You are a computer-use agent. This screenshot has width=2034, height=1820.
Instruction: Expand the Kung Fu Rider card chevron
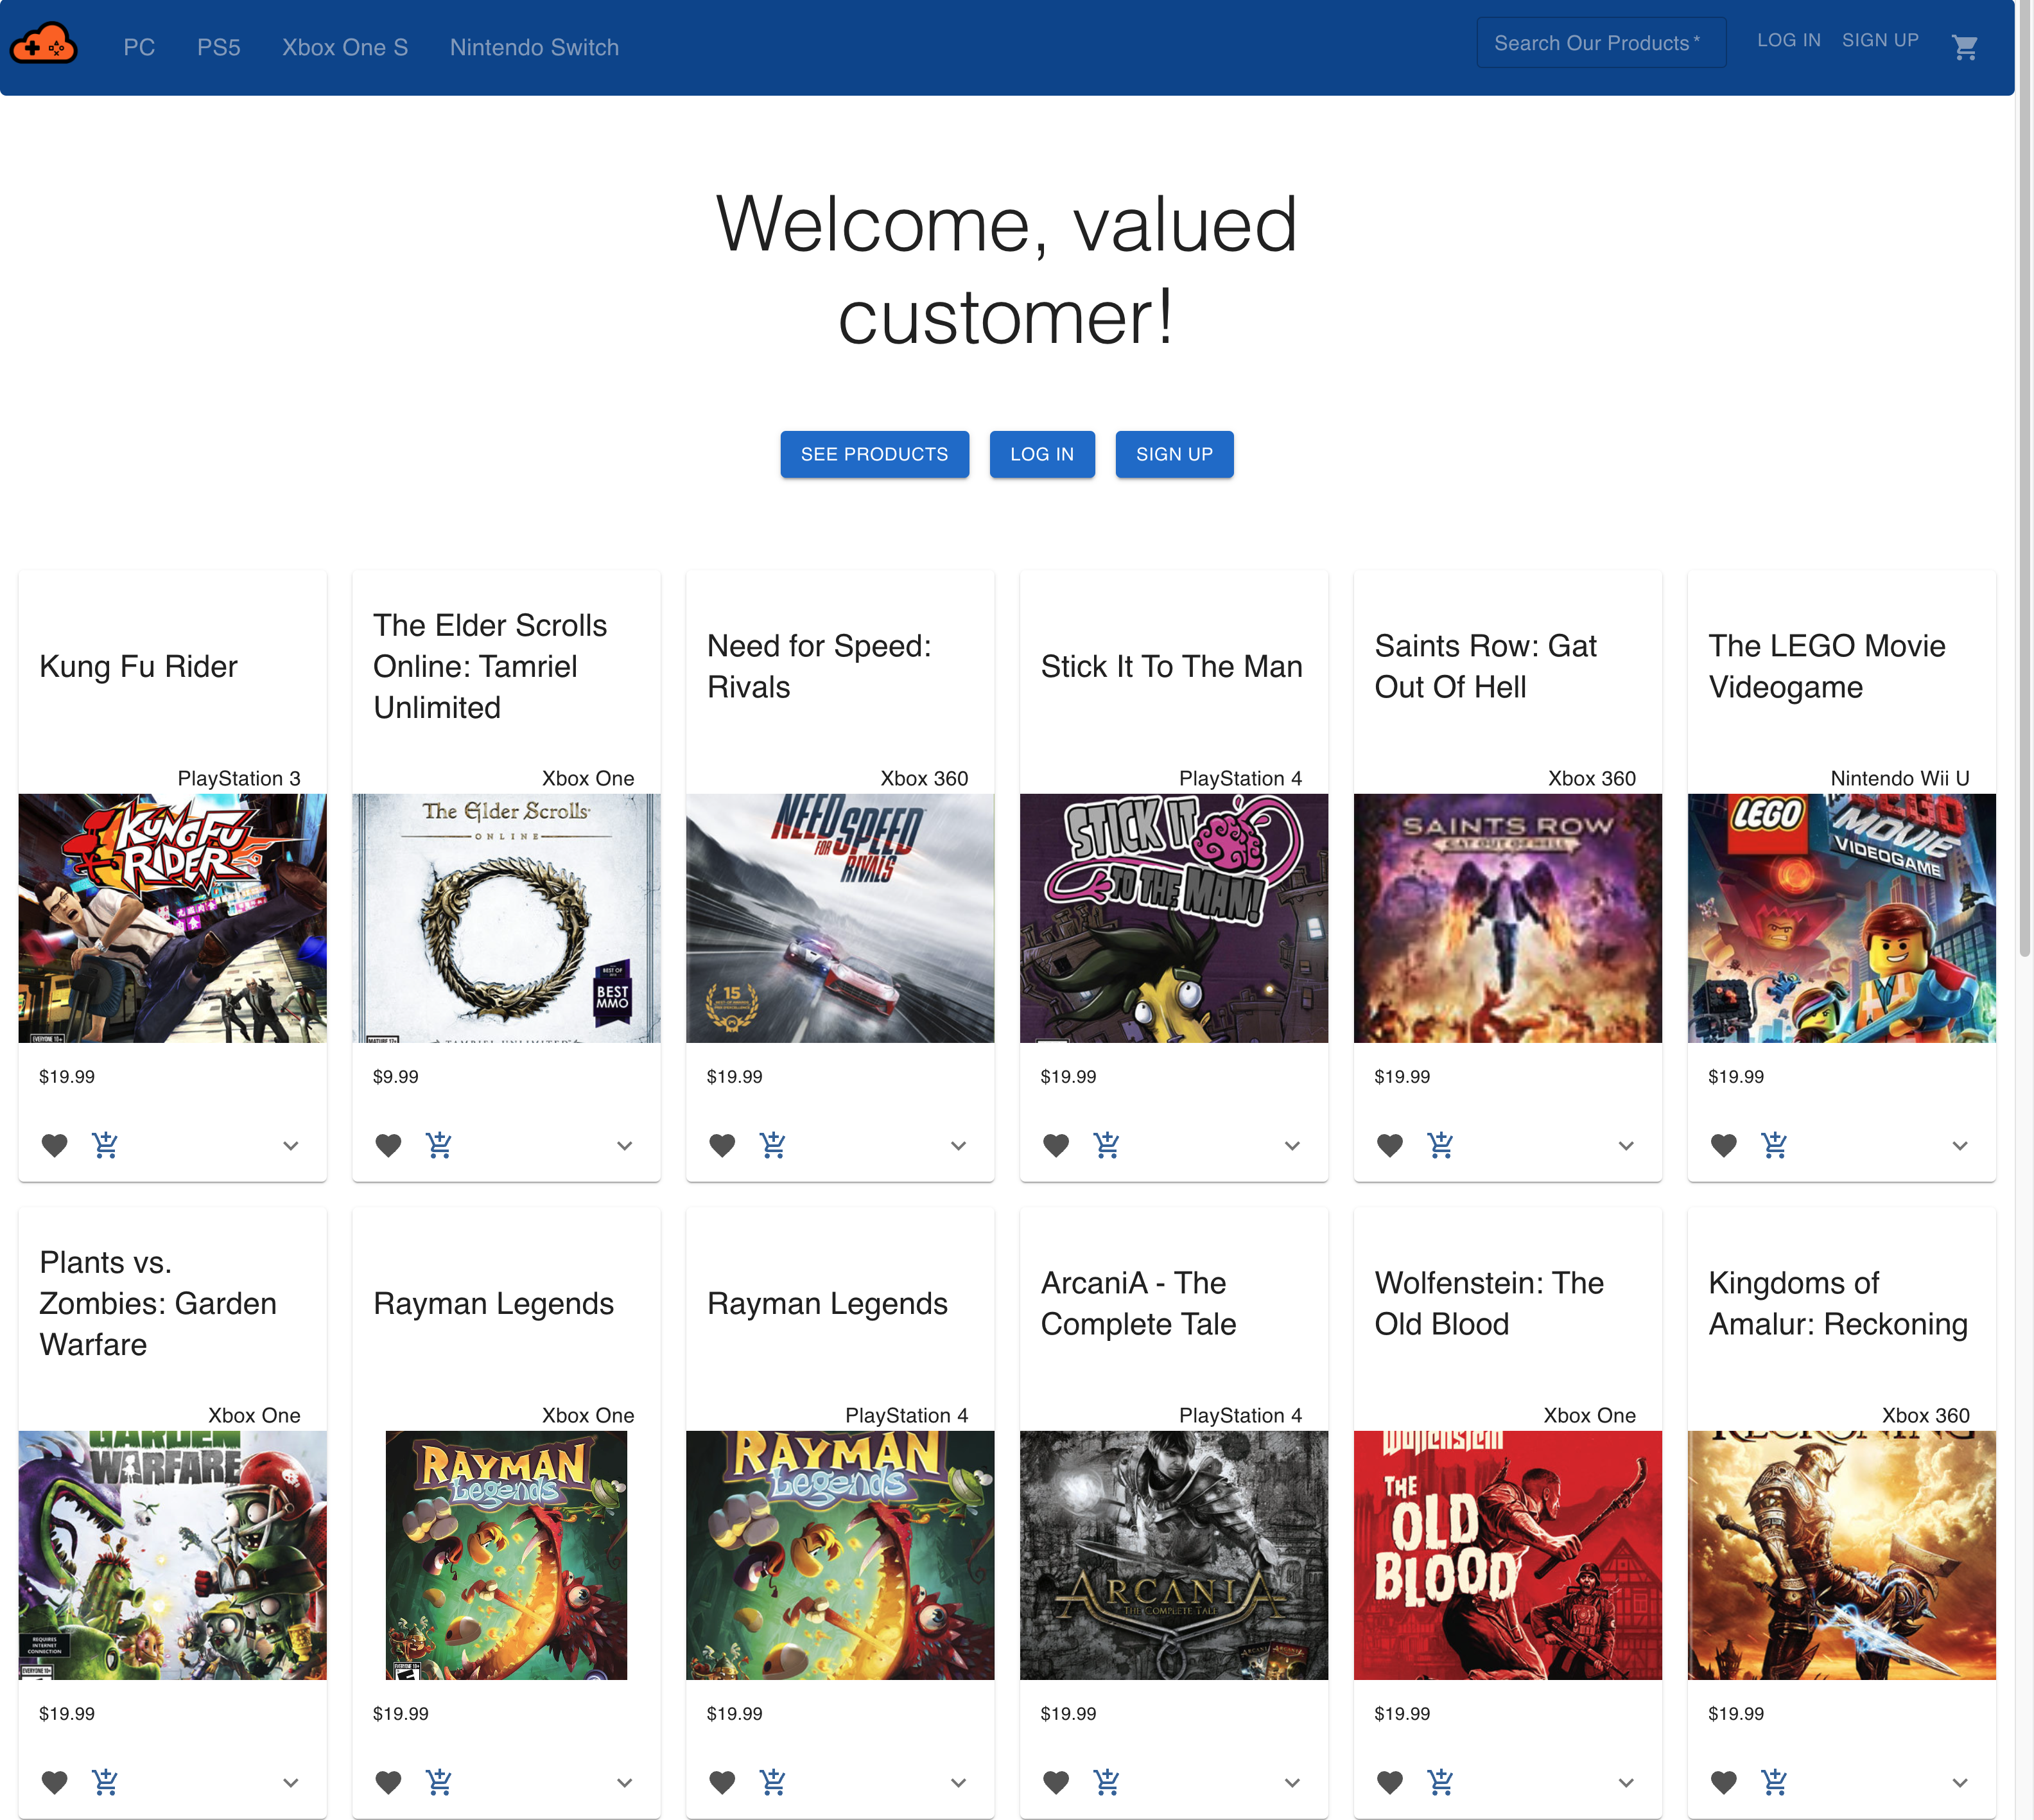(291, 1146)
